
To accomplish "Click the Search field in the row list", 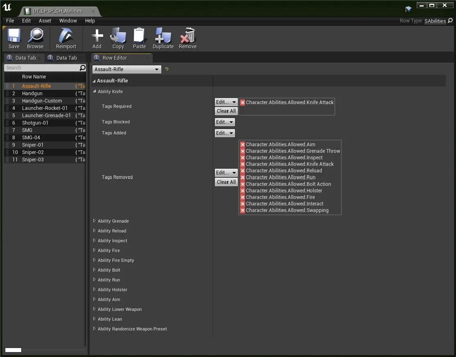I will [41, 68].
